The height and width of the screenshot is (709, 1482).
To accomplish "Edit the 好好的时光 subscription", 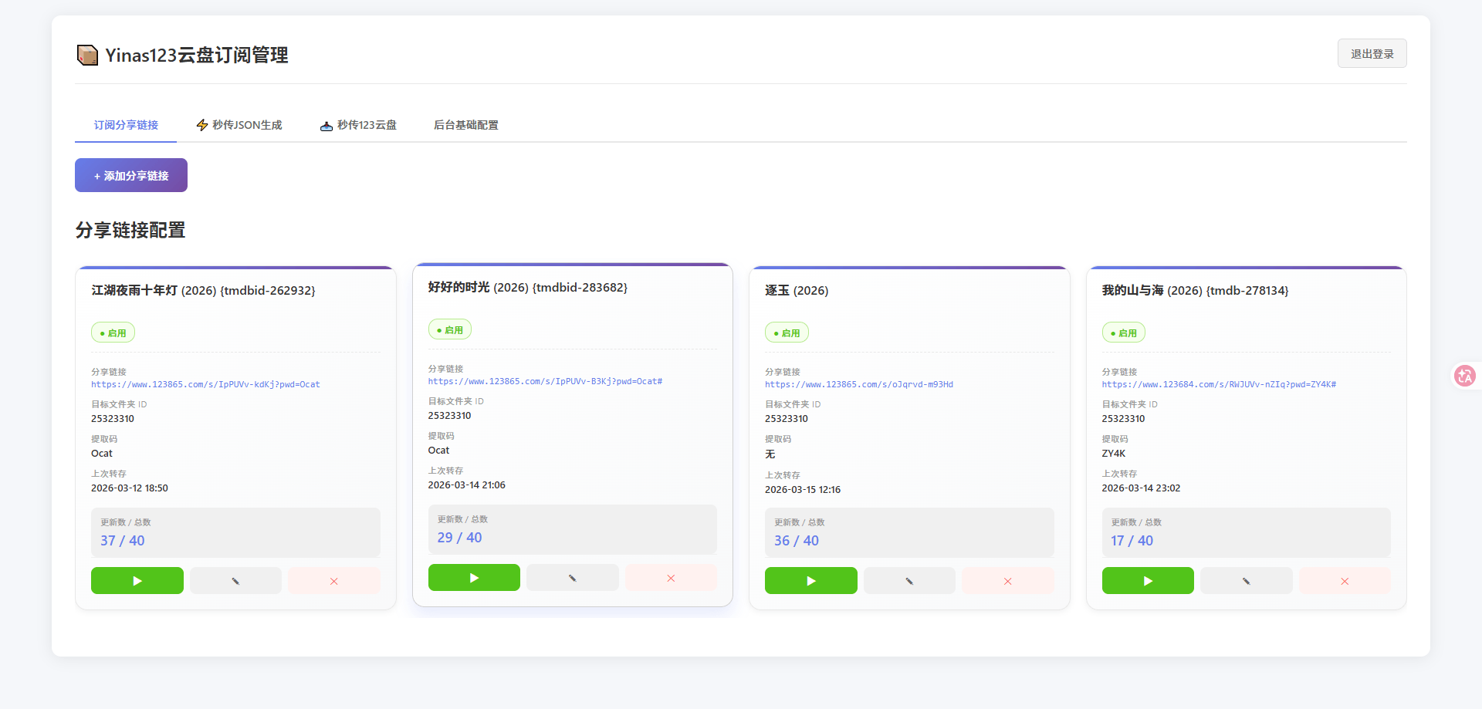I will point(572,578).
